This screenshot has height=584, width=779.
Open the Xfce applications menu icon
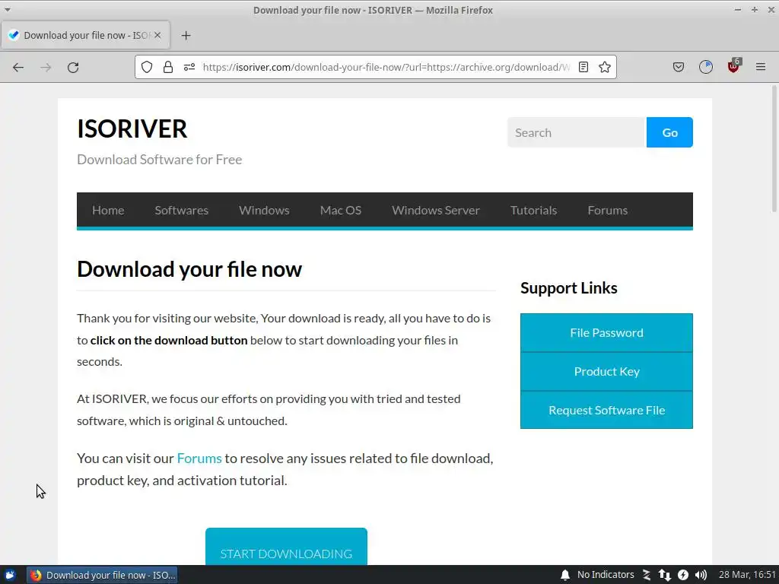click(10, 575)
